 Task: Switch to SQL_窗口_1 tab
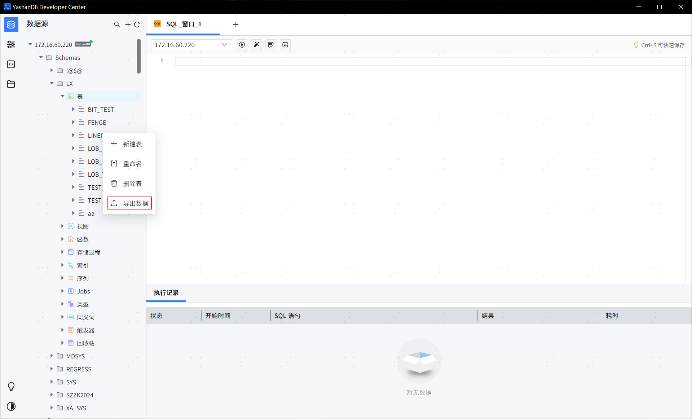183,24
